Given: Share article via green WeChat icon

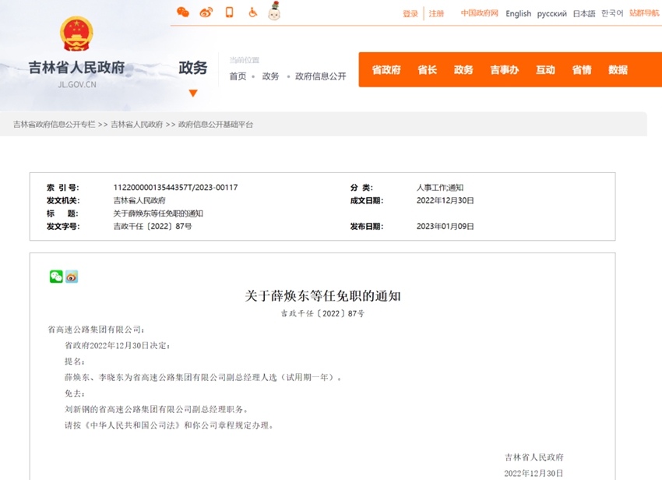Looking at the screenshot, I should [56, 277].
